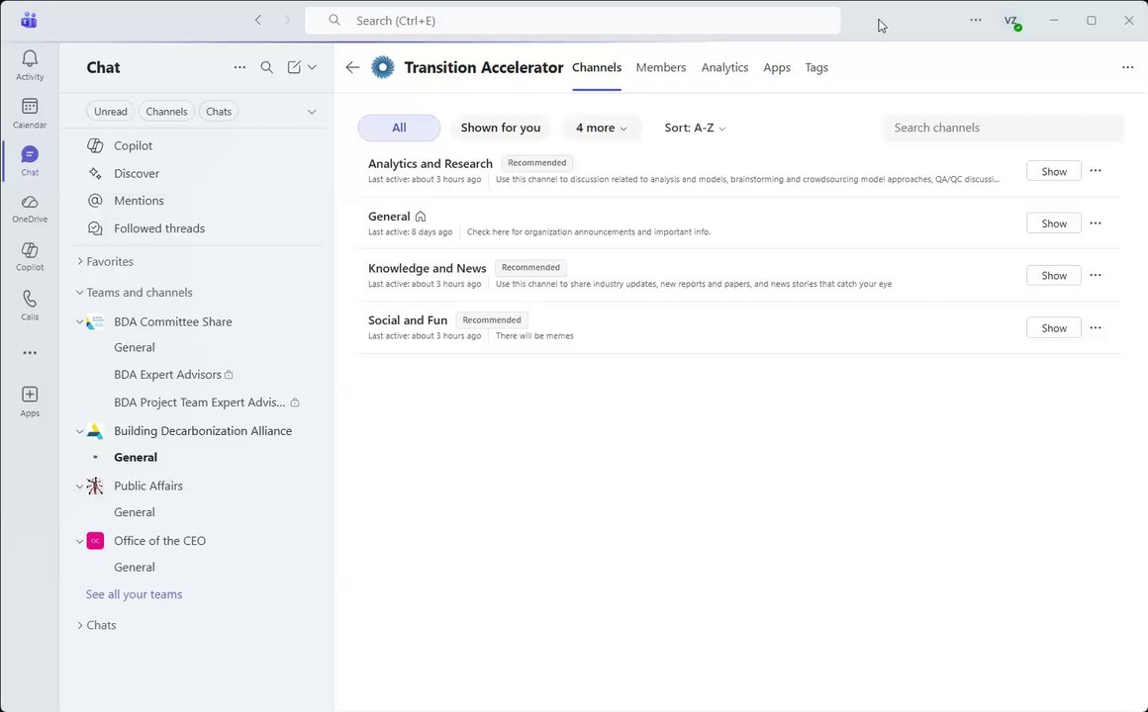
Task: Show the Knowledge and News channel
Action: [1054, 275]
